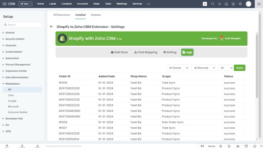Expand the Channels setup section

[x=11, y=45]
